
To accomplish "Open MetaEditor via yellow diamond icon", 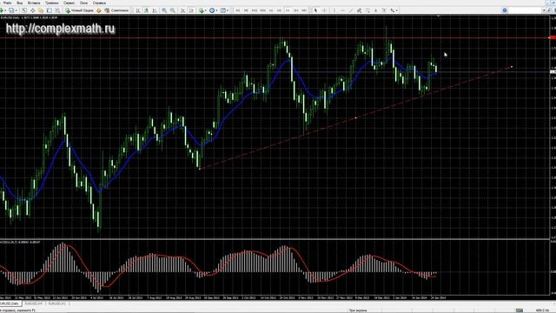I will (98, 10).
